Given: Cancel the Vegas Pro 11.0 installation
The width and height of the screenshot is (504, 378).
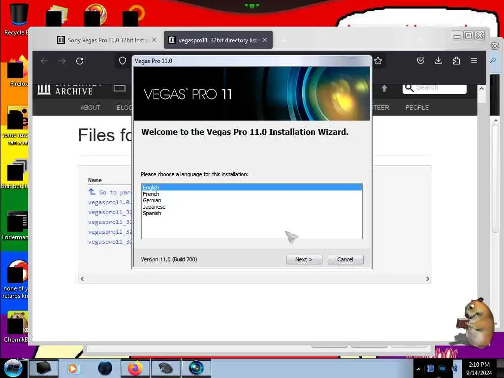Looking at the screenshot, I should 345,259.
